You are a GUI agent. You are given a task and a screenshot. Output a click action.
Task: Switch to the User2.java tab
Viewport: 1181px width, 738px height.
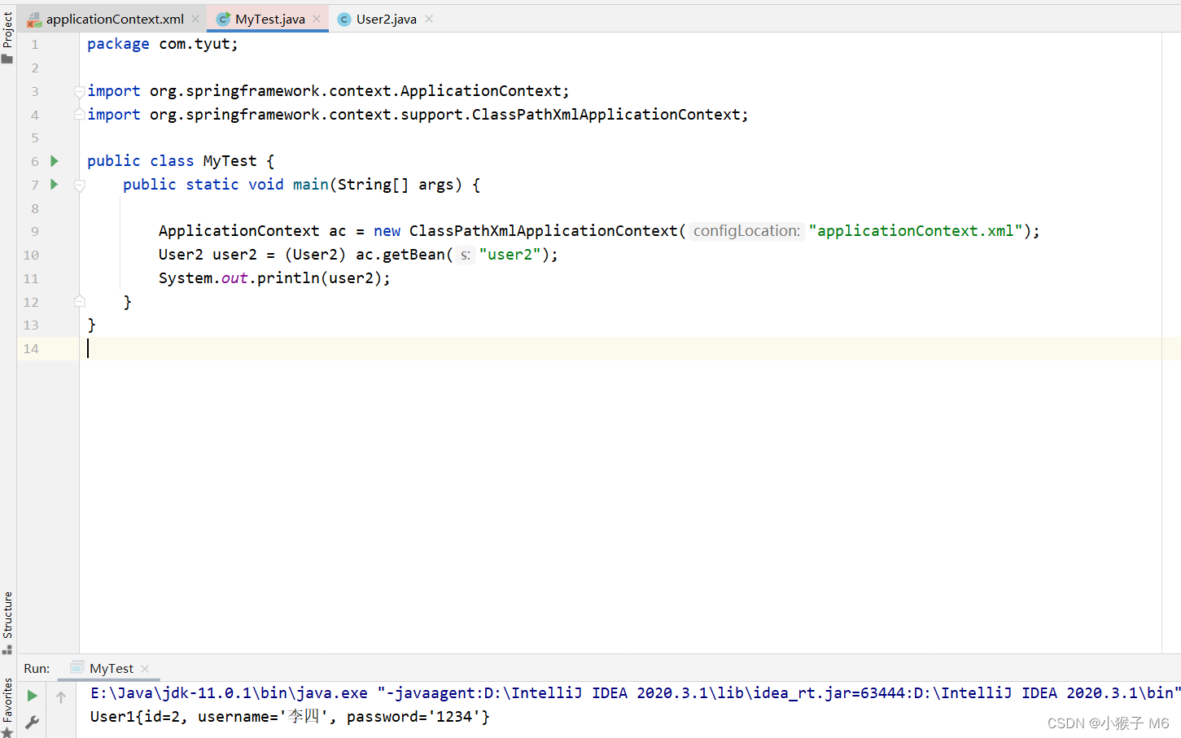click(x=386, y=19)
